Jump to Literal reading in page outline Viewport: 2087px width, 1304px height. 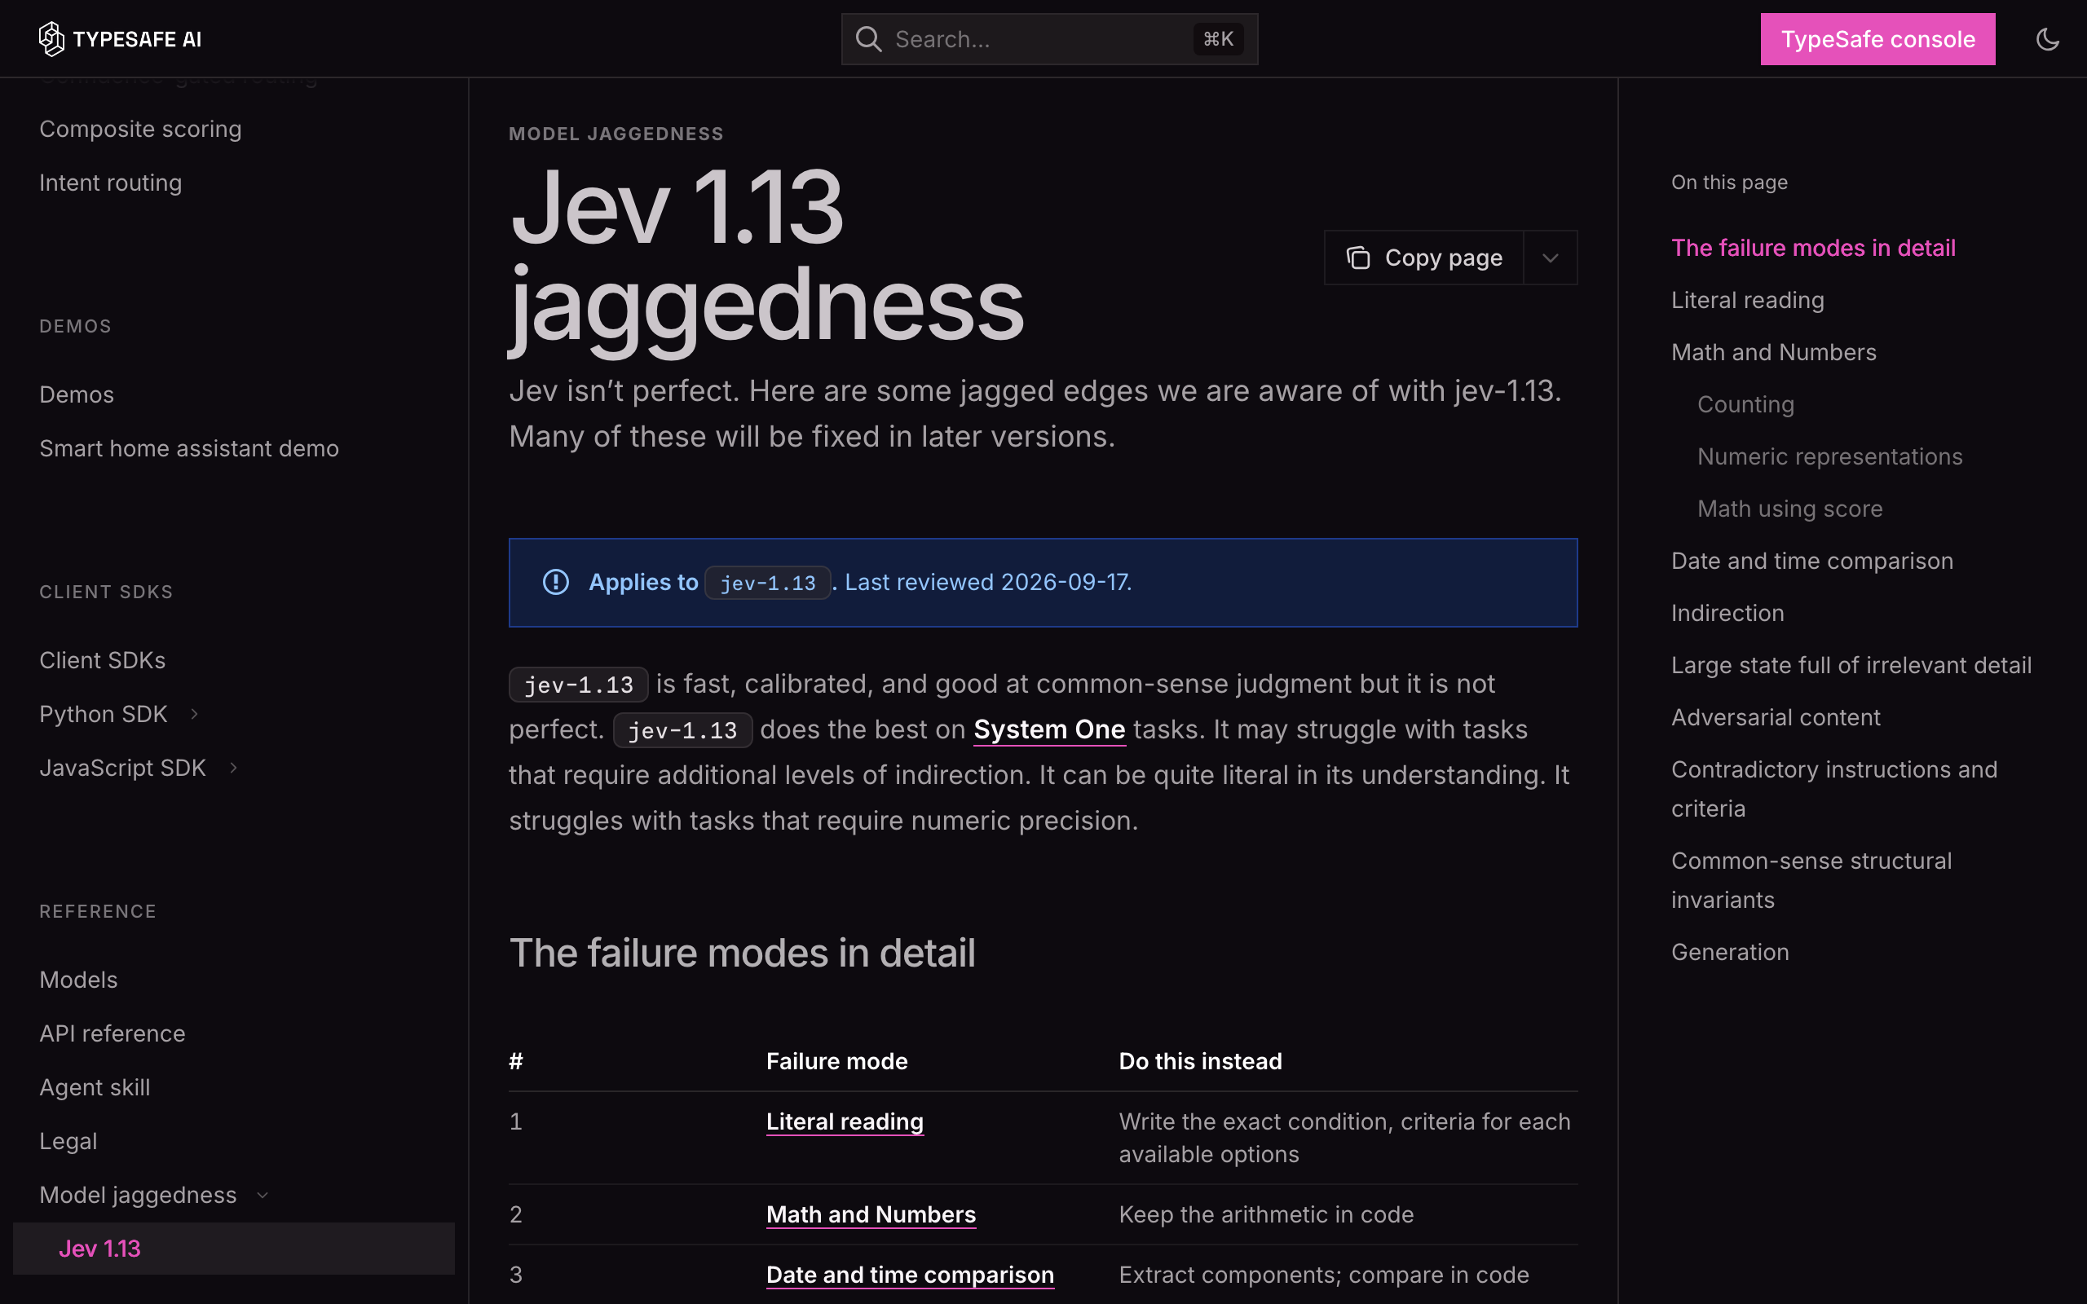(1747, 300)
